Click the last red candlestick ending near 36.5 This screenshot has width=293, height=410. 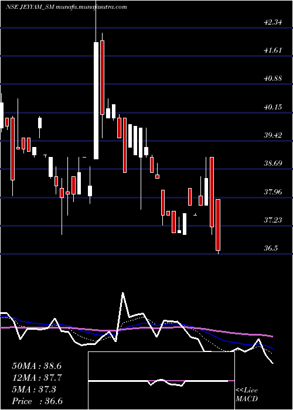click(218, 225)
